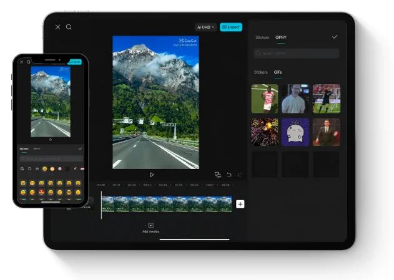Switch to the Stickers tab in the tablet top panel

(x=262, y=37)
